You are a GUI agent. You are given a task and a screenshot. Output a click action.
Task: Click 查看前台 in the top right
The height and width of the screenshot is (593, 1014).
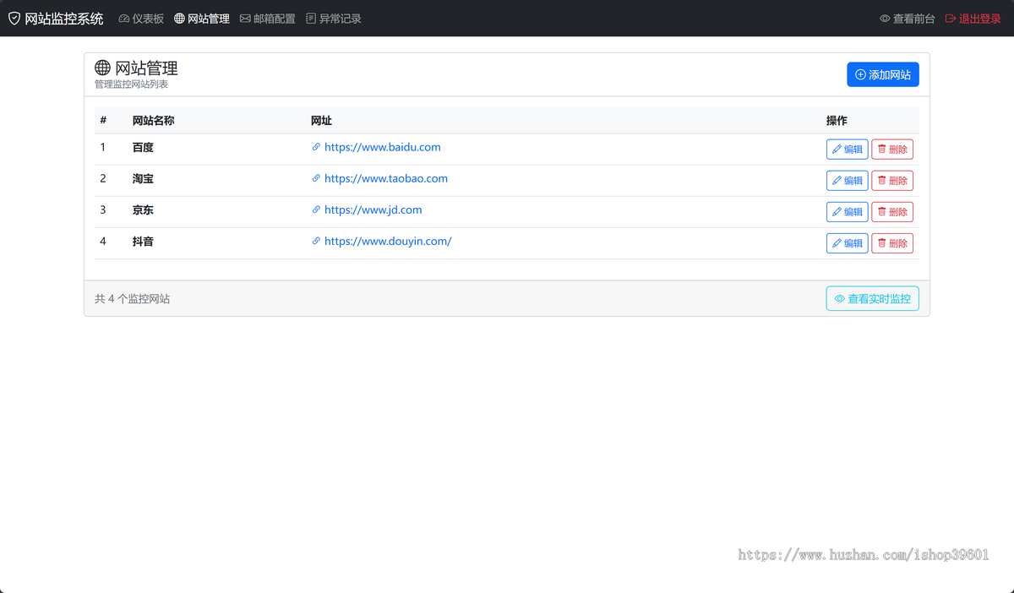click(908, 19)
